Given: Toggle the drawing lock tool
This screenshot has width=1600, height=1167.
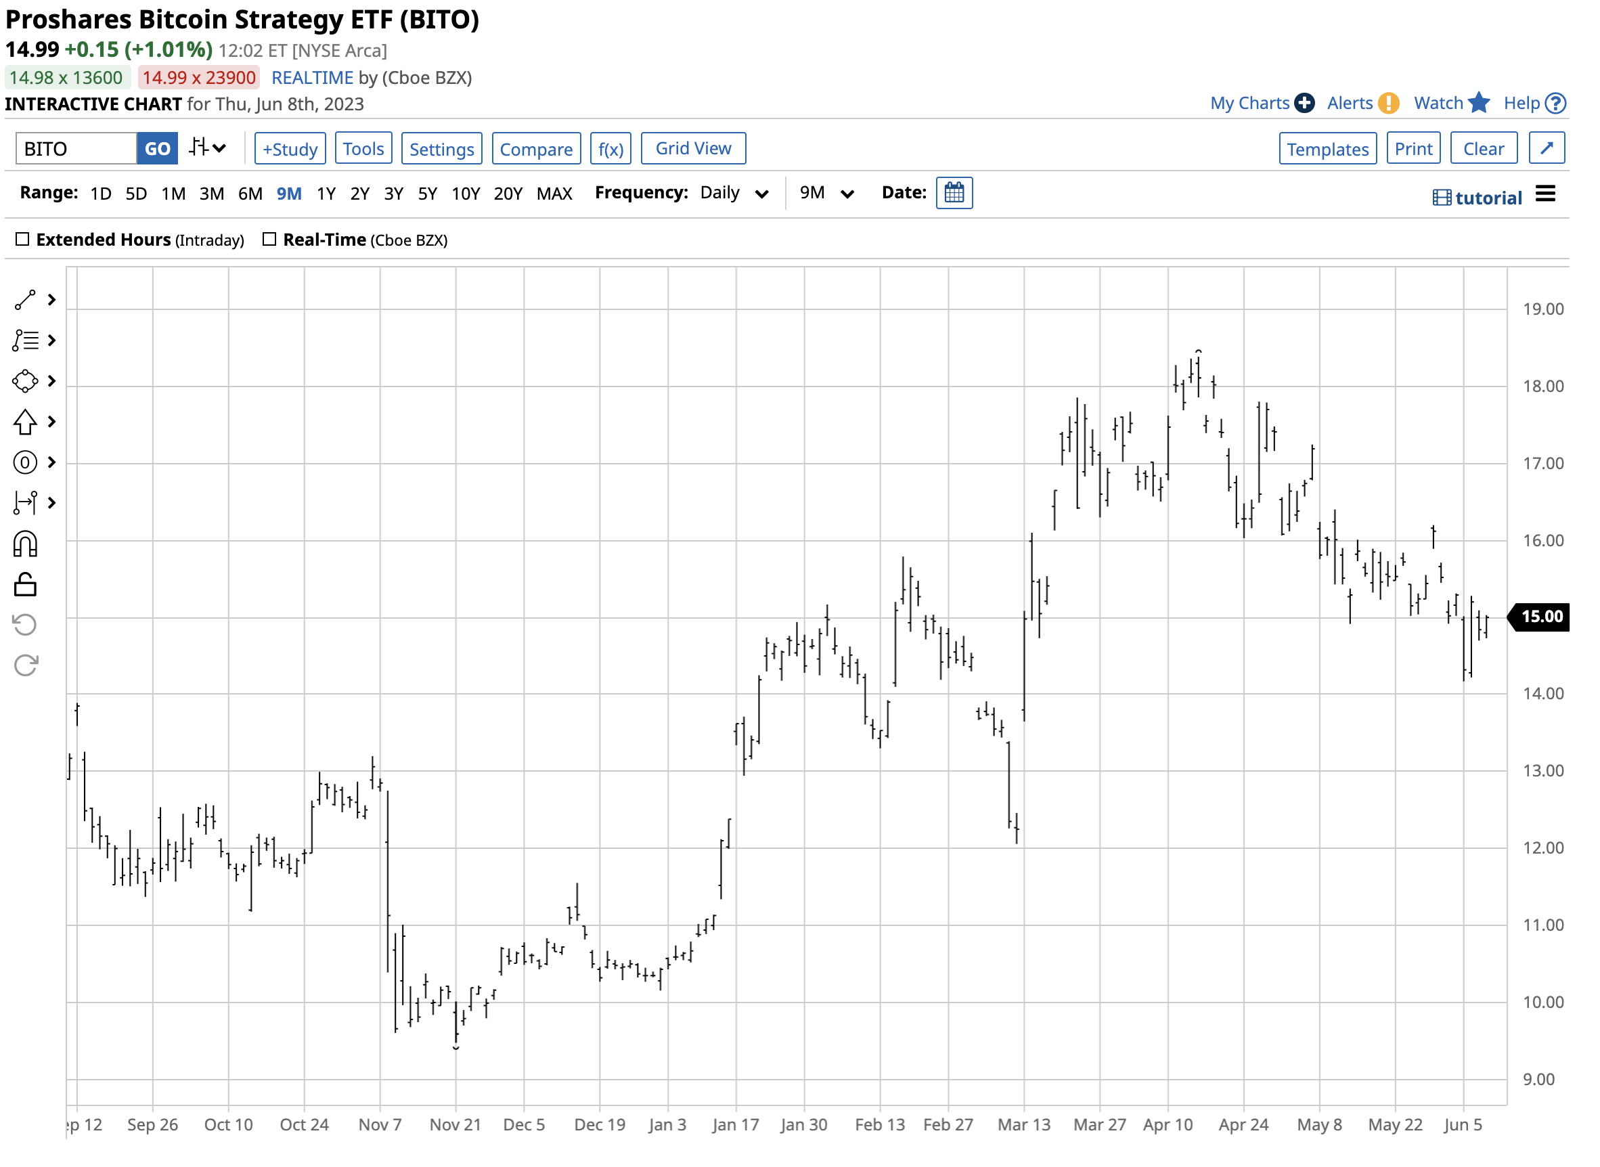Looking at the screenshot, I should [x=25, y=583].
